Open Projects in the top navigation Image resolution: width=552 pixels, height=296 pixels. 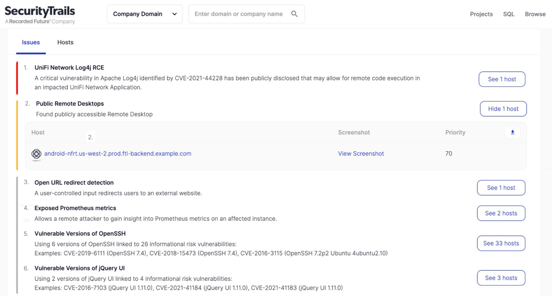tap(481, 14)
